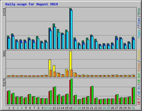Click green weekend day label 3

pos(17,108)
